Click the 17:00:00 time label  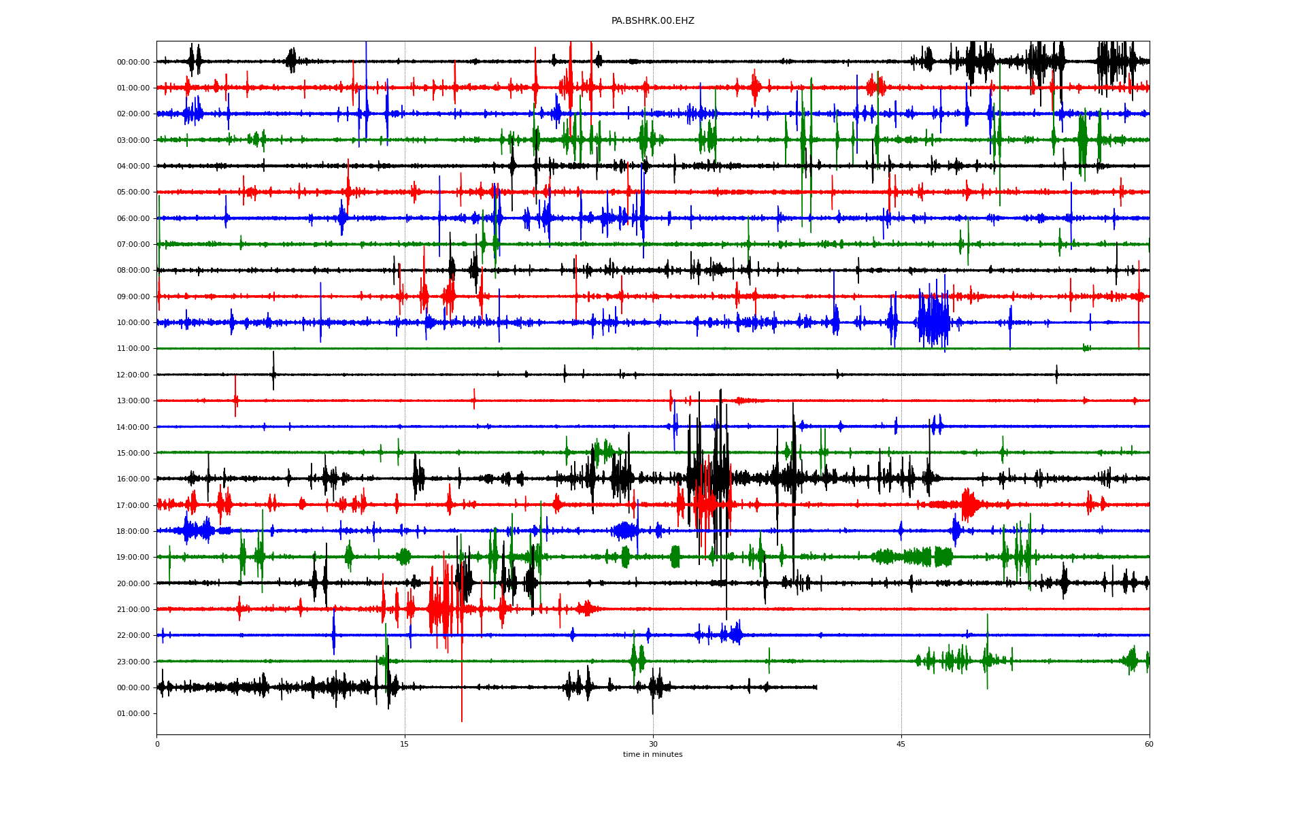click(x=133, y=505)
